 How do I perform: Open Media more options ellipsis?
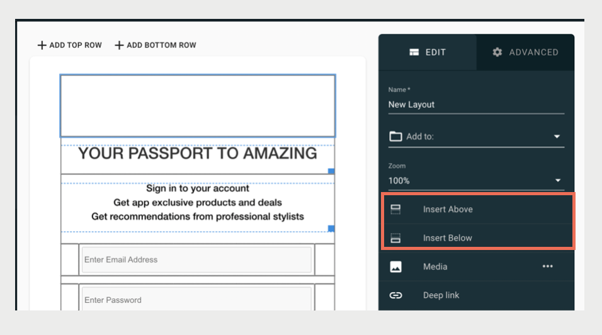547,266
